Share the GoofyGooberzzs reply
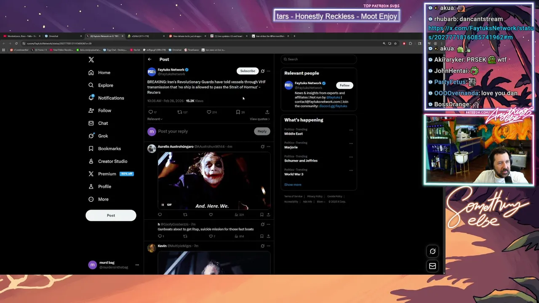This screenshot has height=303, width=539. tap(268, 236)
